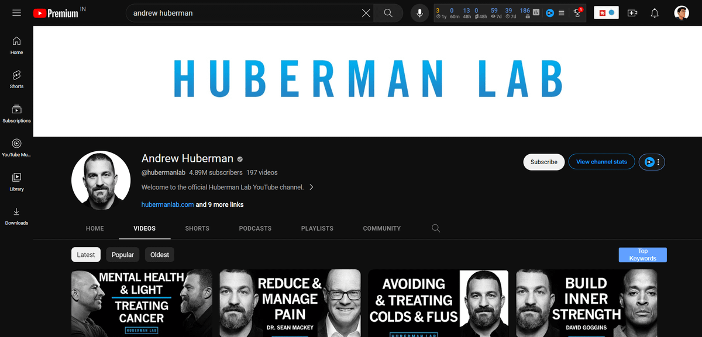702x337 pixels.
Task: Sort videos by Popular
Action: pyautogui.click(x=123, y=255)
